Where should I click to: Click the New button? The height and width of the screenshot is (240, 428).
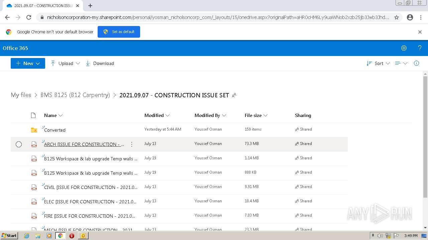[x=28, y=63]
